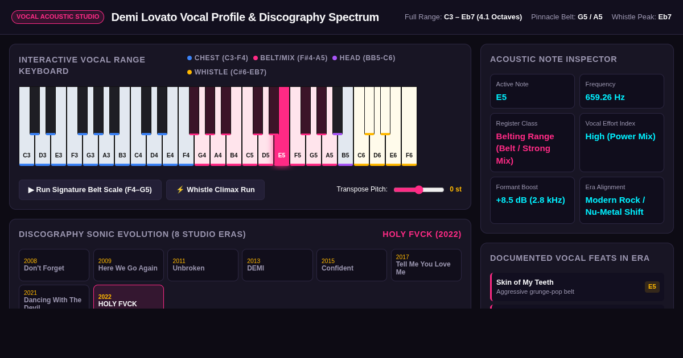
Task: Adjust the Transpose Pitch slider
Action: (x=419, y=190)
